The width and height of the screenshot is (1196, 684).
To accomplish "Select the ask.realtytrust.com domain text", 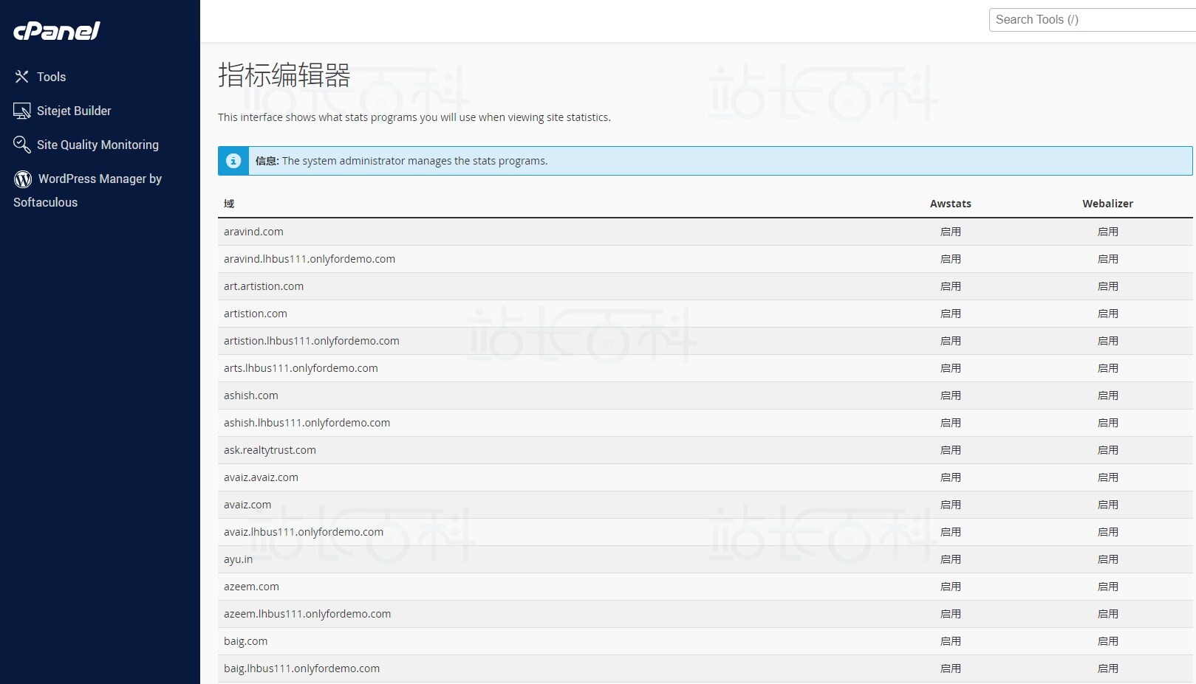I will coord(270,450).
